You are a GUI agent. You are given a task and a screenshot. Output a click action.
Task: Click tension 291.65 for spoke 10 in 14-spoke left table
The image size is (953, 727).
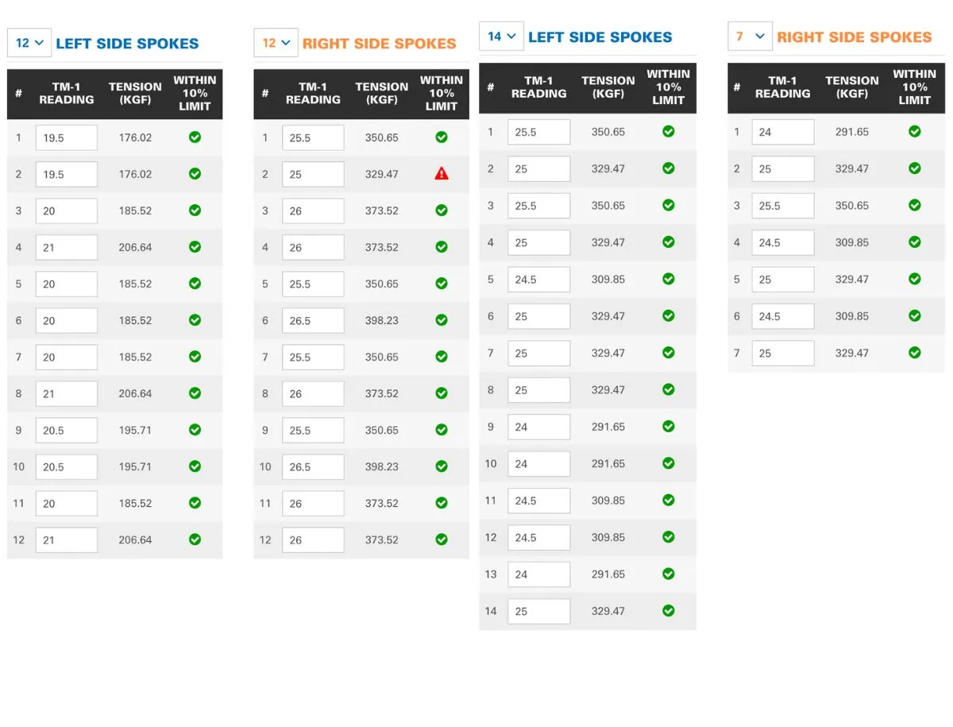(x=608, y=463)
